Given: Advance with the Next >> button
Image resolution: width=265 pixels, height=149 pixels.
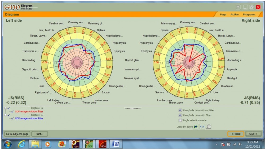Looking at the screenshot, I should pos(253,134).
